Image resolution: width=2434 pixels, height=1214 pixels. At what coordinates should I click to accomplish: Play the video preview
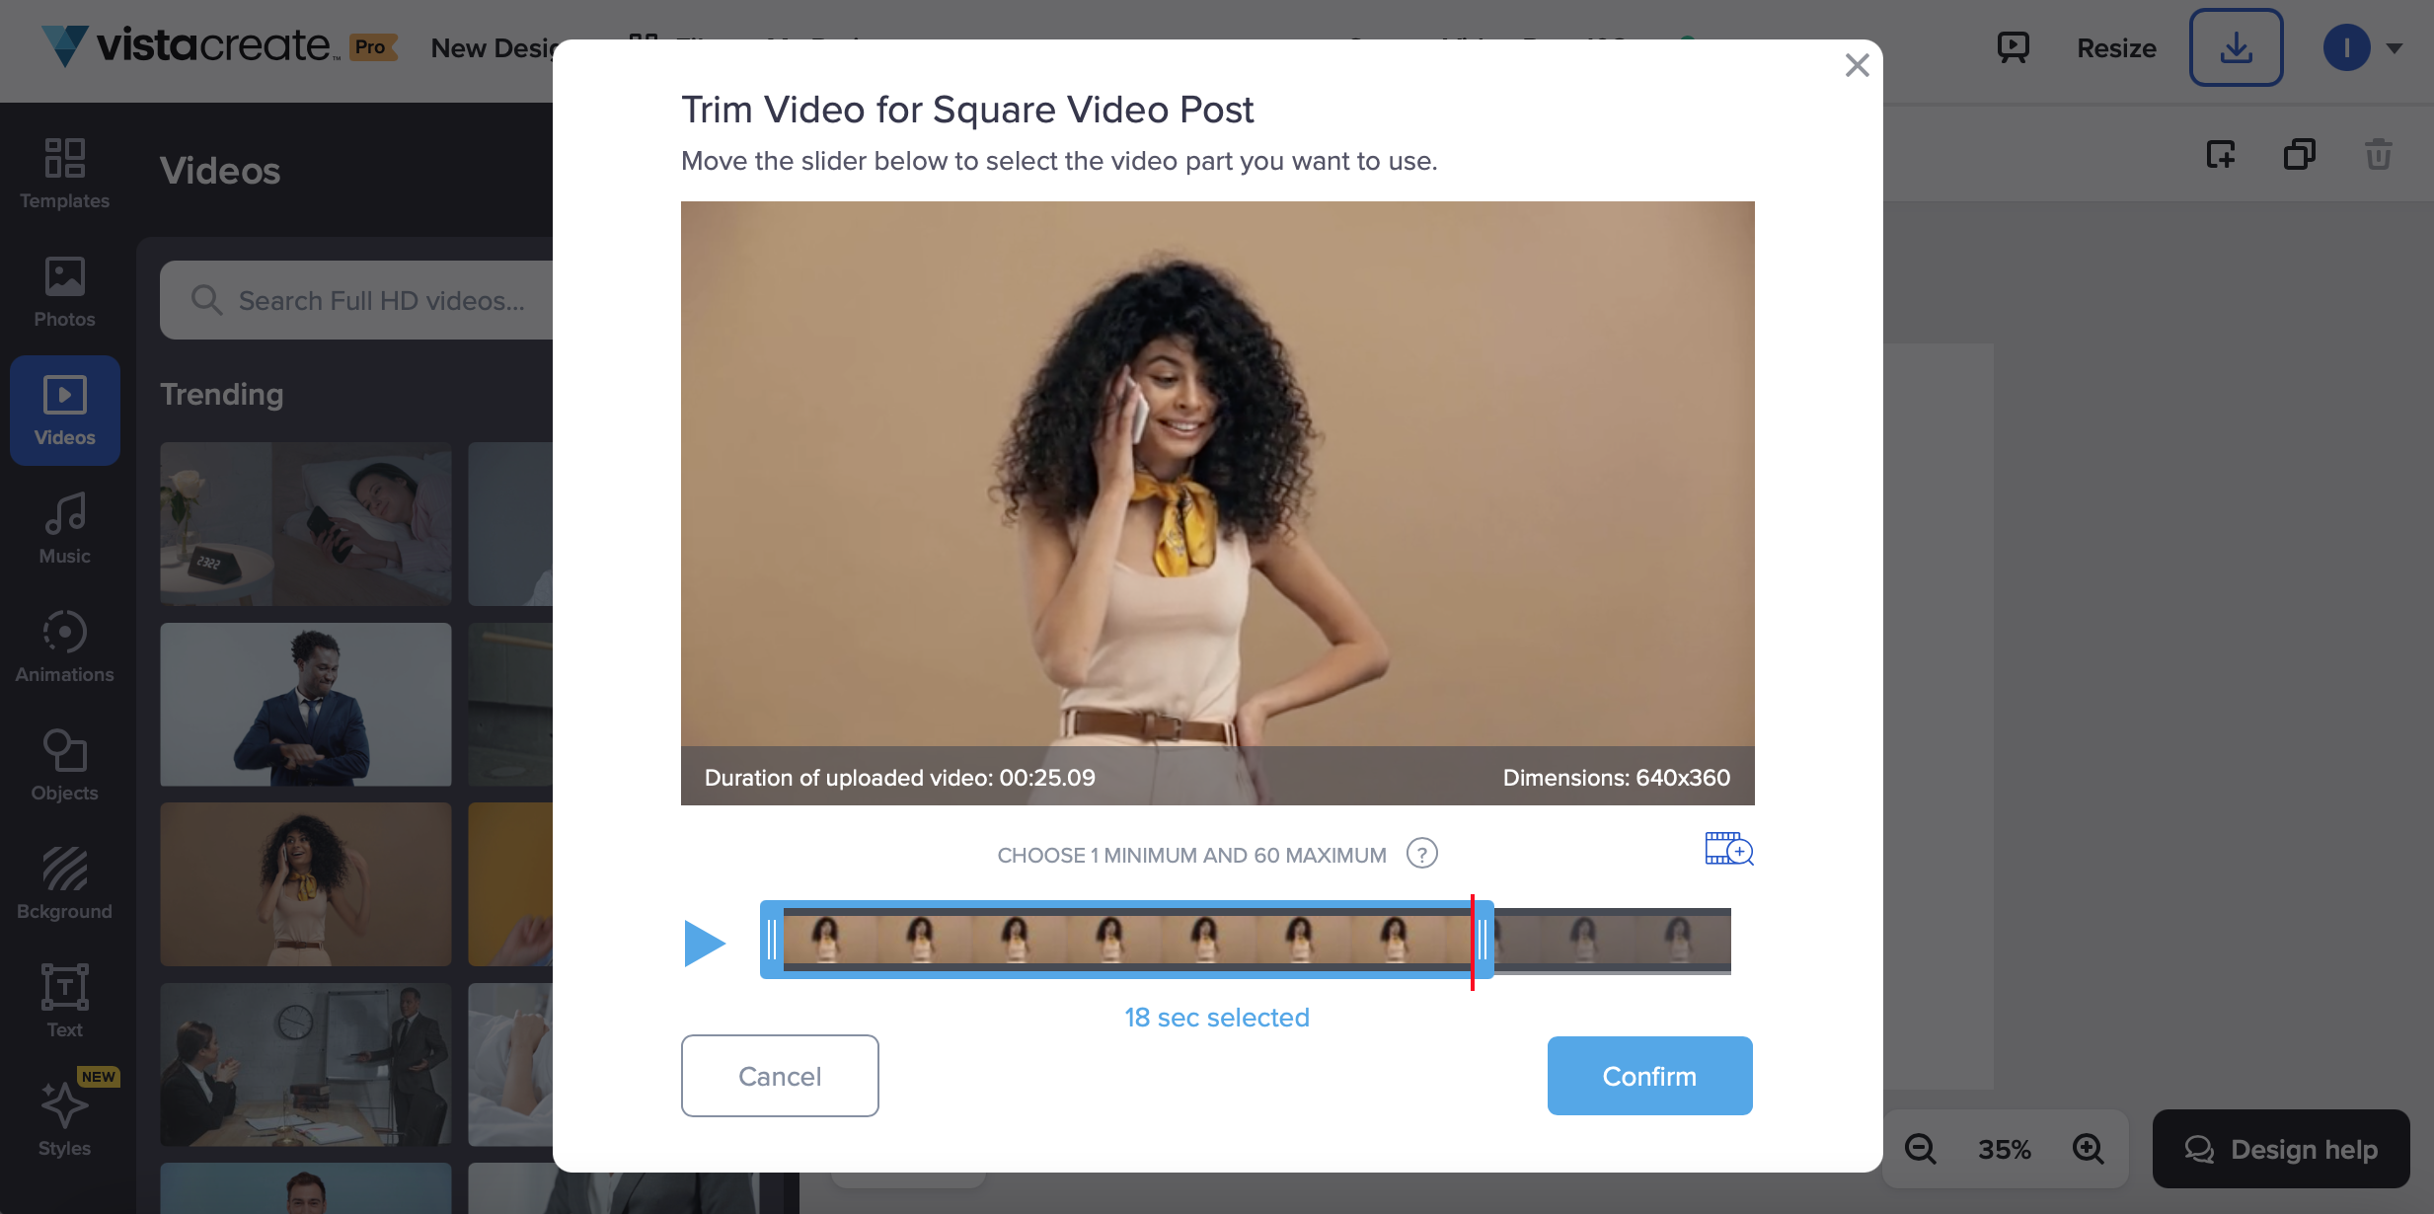(x=705, y=944)
